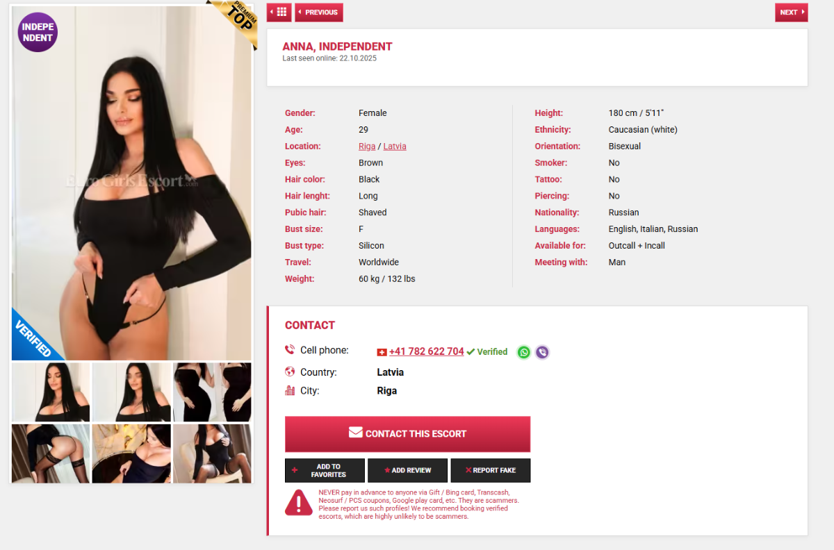The image size is (834, 550).
Task: Open the third thumbnail with black dress
Action: pos(212,392)
